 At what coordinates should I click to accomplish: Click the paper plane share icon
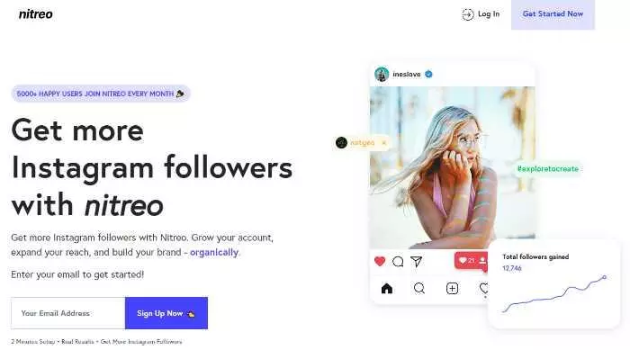coord(417,262)
